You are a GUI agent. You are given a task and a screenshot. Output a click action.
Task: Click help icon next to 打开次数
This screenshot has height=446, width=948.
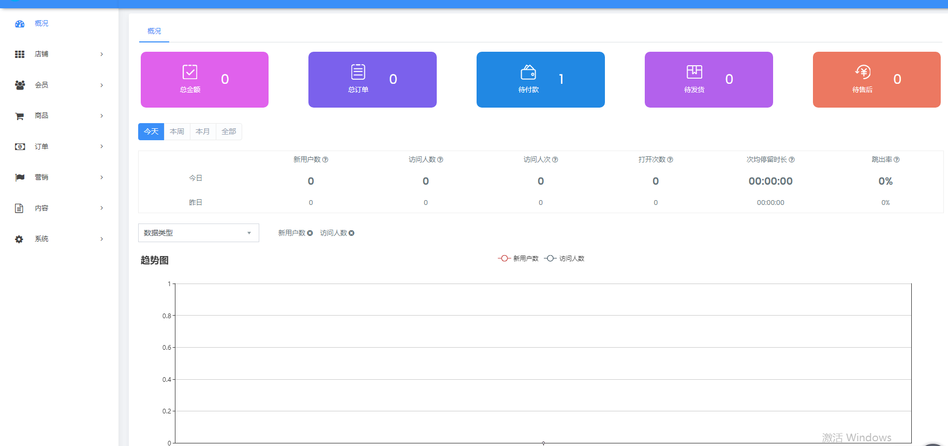click(x=670, y=160)
